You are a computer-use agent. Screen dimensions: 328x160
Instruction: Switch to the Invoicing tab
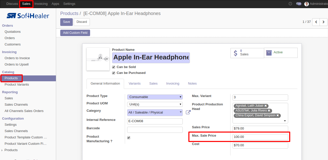173,84
